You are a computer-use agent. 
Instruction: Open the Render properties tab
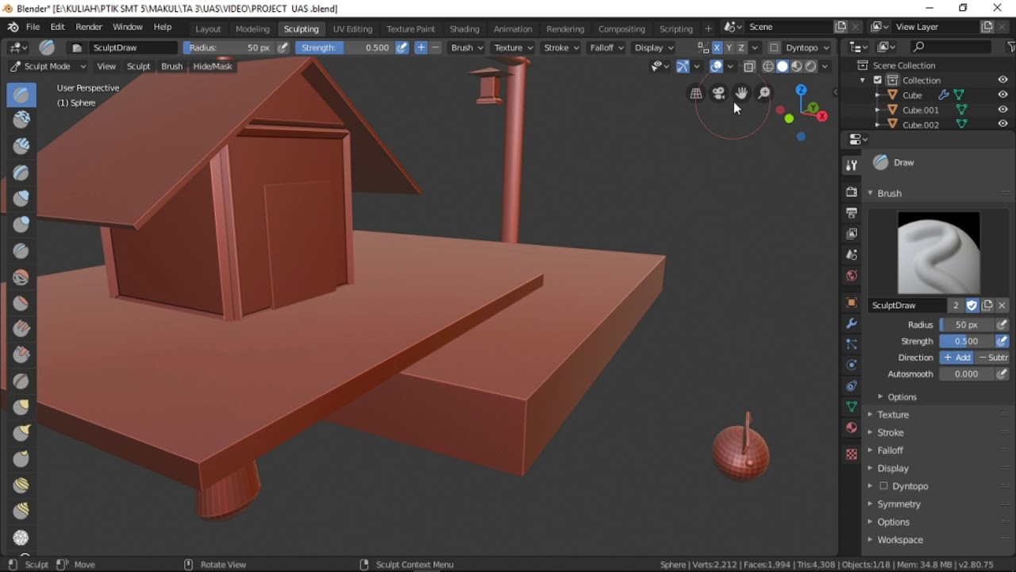point(852,192)
